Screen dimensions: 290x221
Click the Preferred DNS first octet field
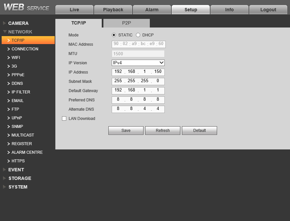[x=118, y=99]
